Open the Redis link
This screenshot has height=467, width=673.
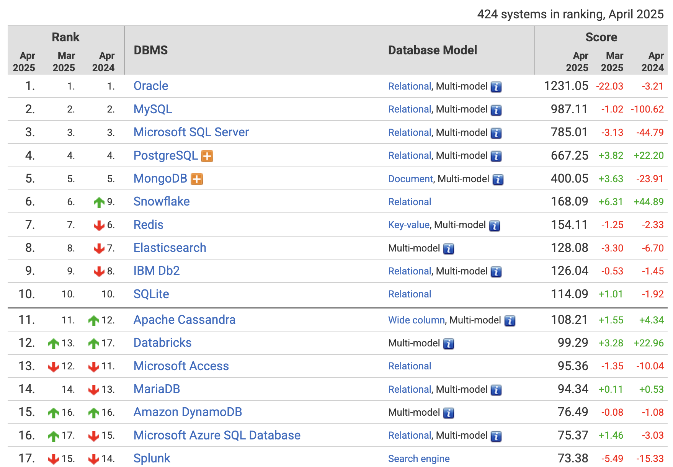pyautogui.click(x=149, y=225)
